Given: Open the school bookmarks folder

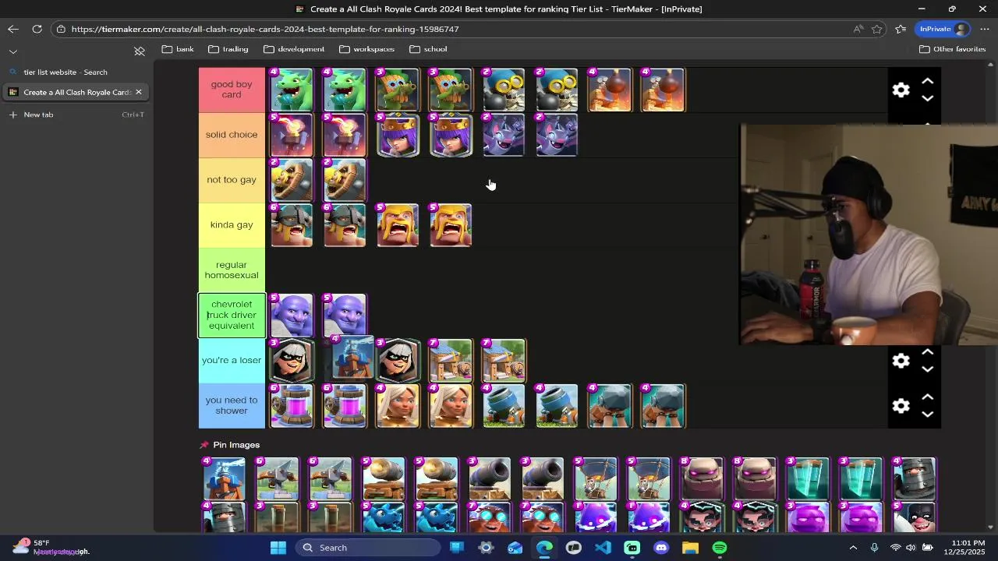Looking at the screenshot, I should pyautogui.click(x=428, y=49).
